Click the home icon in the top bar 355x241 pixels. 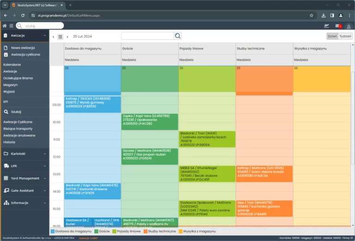5,25
